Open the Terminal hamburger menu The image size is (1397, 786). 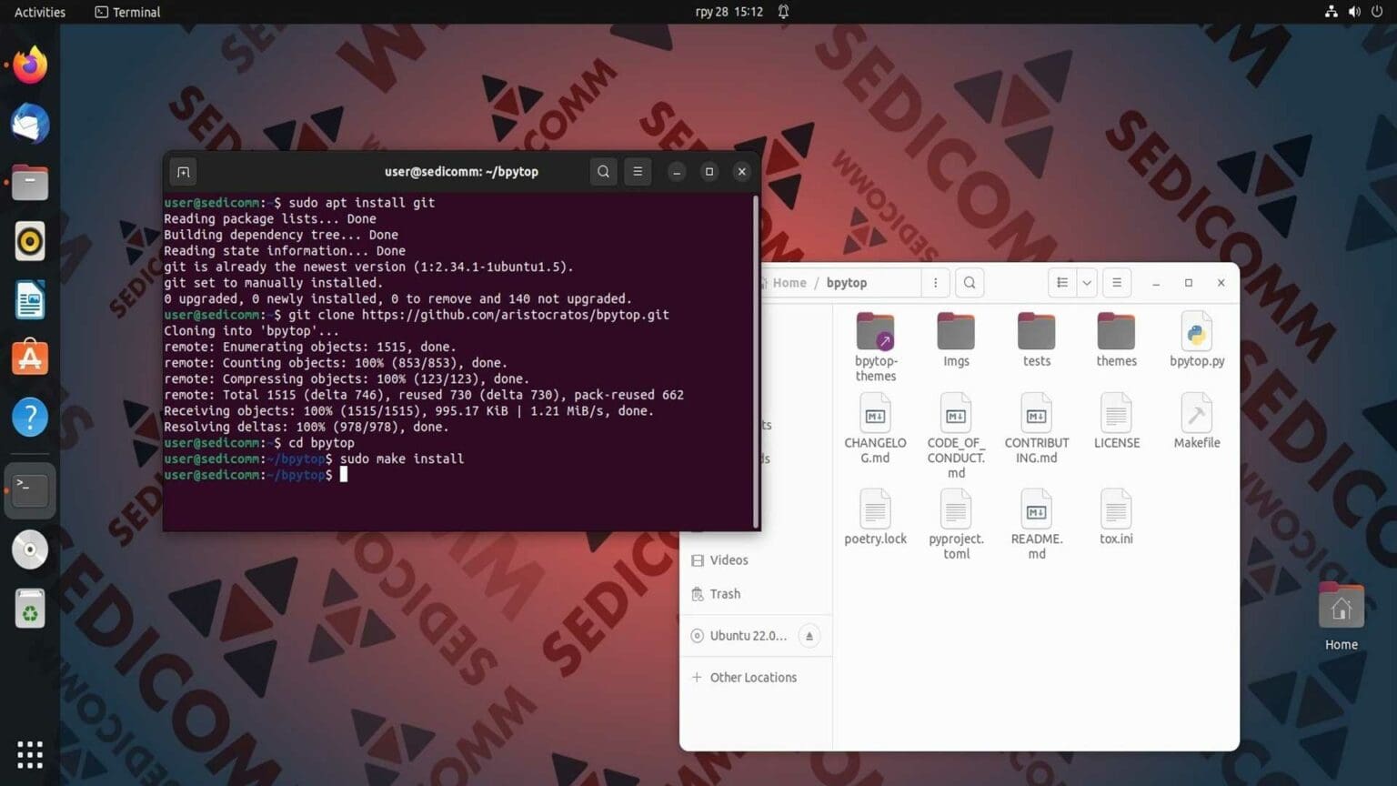(x=638, y=172)
